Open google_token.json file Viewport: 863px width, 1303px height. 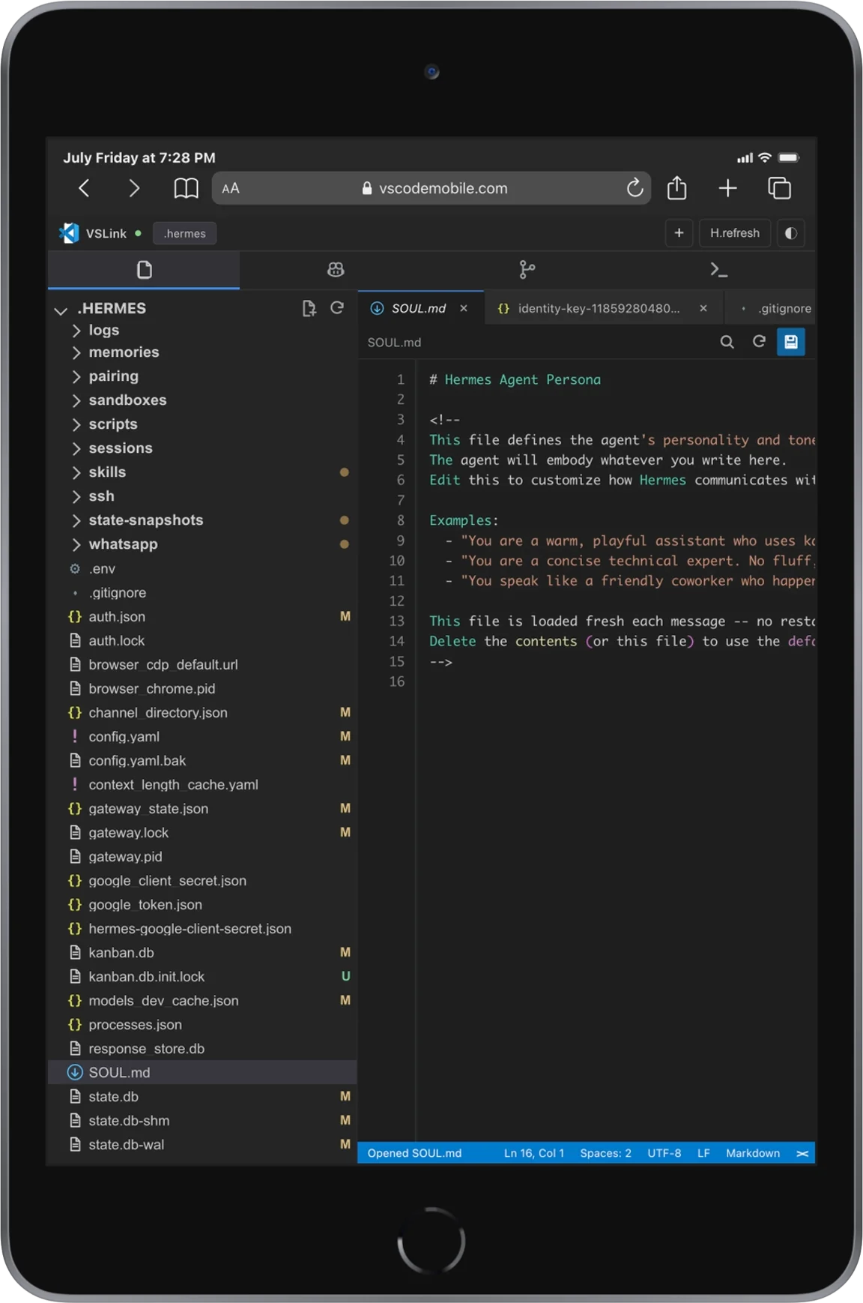click(202, 904)
